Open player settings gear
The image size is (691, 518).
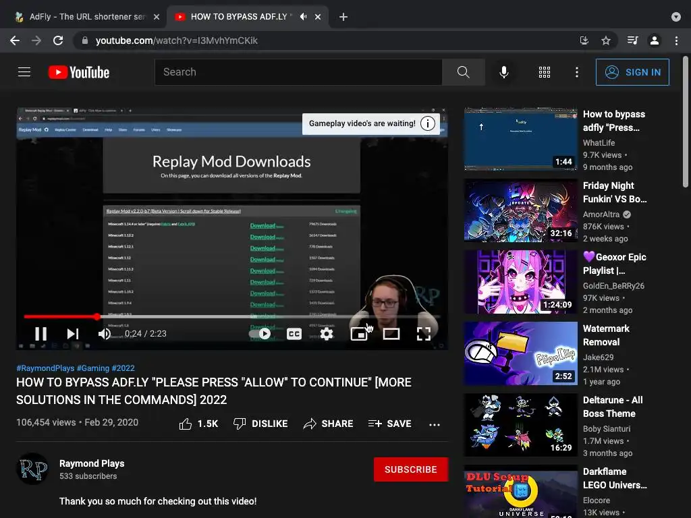click(x=326, y=333)
